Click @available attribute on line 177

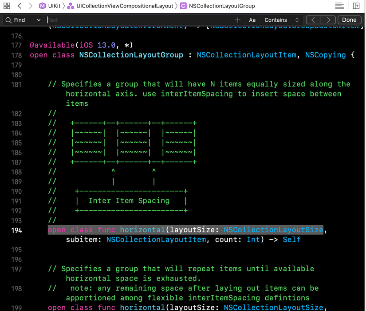[x=52, y=45]
